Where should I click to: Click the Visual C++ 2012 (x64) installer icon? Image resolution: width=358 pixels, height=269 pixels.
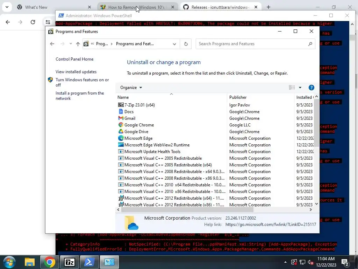(x=121, y=198)
